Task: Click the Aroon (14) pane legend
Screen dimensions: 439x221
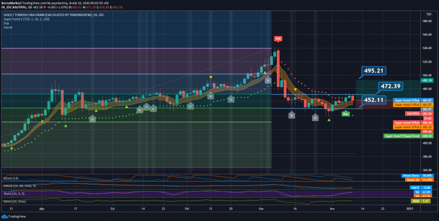Action: 11,178
